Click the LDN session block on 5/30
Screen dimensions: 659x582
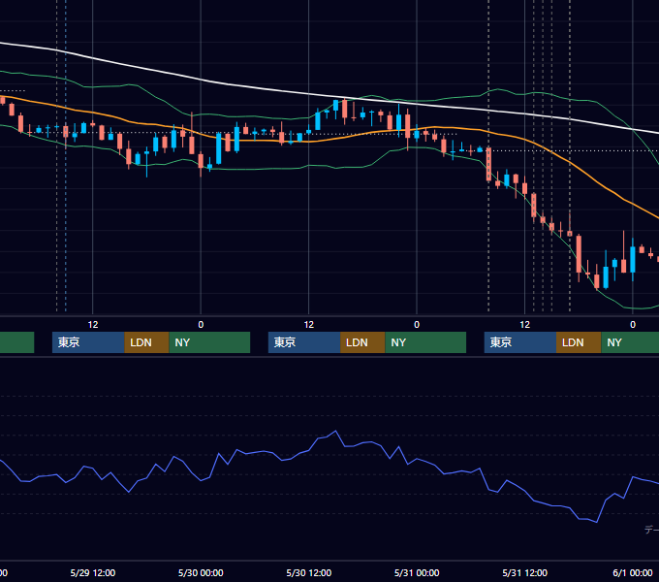pyautogui.click(x=362, y=342)
